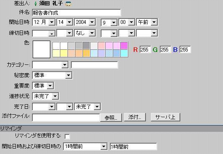Open the 秘密度 標準 dropdown
Viewport: 223px width, 154px height.
(x=52, y=75)
